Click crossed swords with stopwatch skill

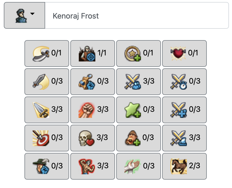tap(184, 82)
